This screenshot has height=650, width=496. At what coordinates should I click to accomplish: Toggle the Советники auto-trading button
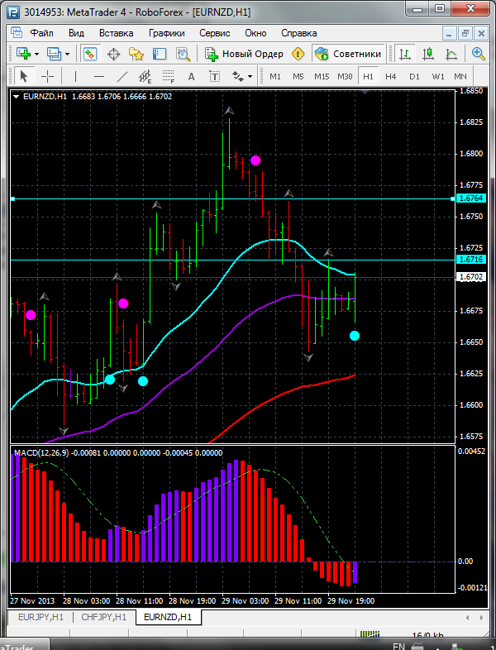click(x=348, y=54)
